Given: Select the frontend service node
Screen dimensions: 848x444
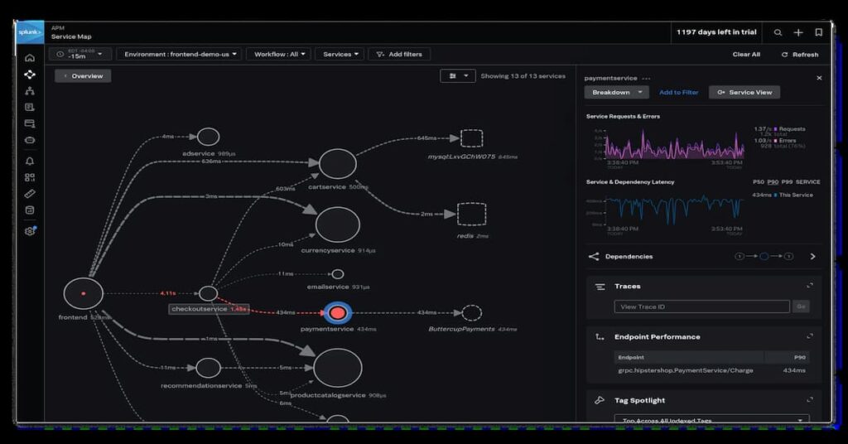Looking at the screenshot, I should click(x=84, y=293).
